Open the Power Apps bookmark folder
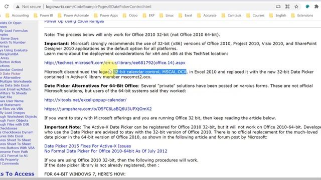 click(x=106, y=15)
